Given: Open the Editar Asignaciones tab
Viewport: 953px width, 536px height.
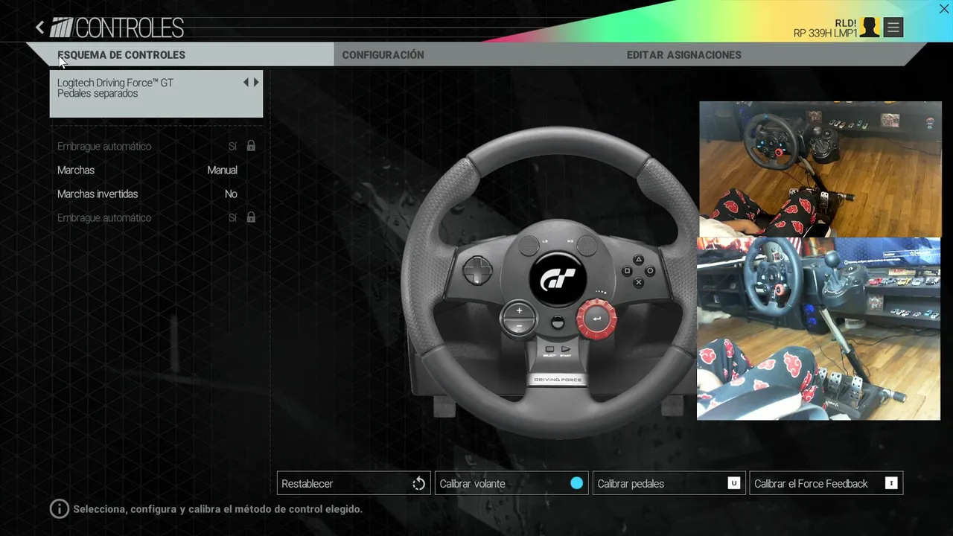Looking at the screenshot, I should pos(683,55).
